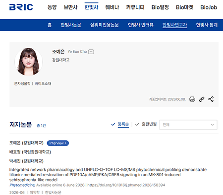Open the tilianin network pharmacology paper title
Screen dimensions: 223x195
coord(108,175)
